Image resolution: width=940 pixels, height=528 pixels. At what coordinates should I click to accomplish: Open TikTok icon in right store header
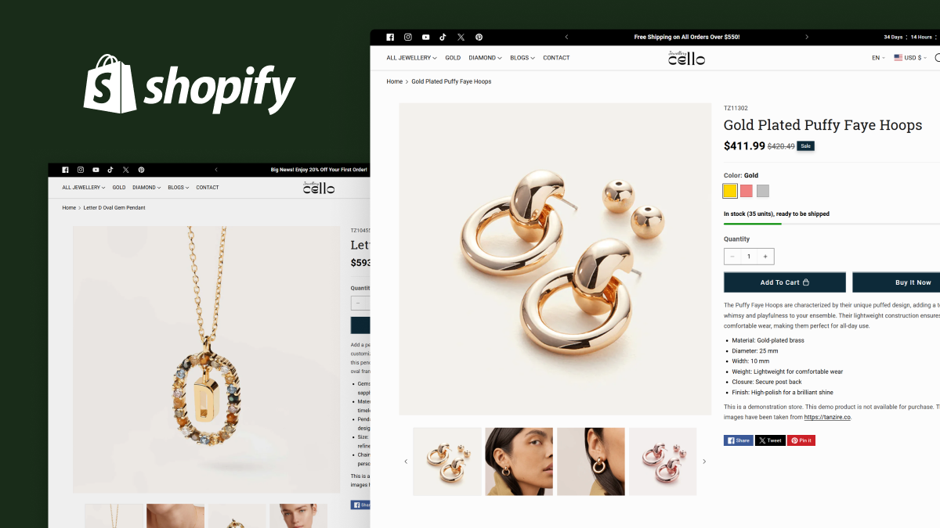(443, 37)
